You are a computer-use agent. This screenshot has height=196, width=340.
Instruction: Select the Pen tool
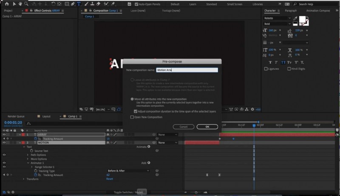pyautogui.click(x=73, y=4)
